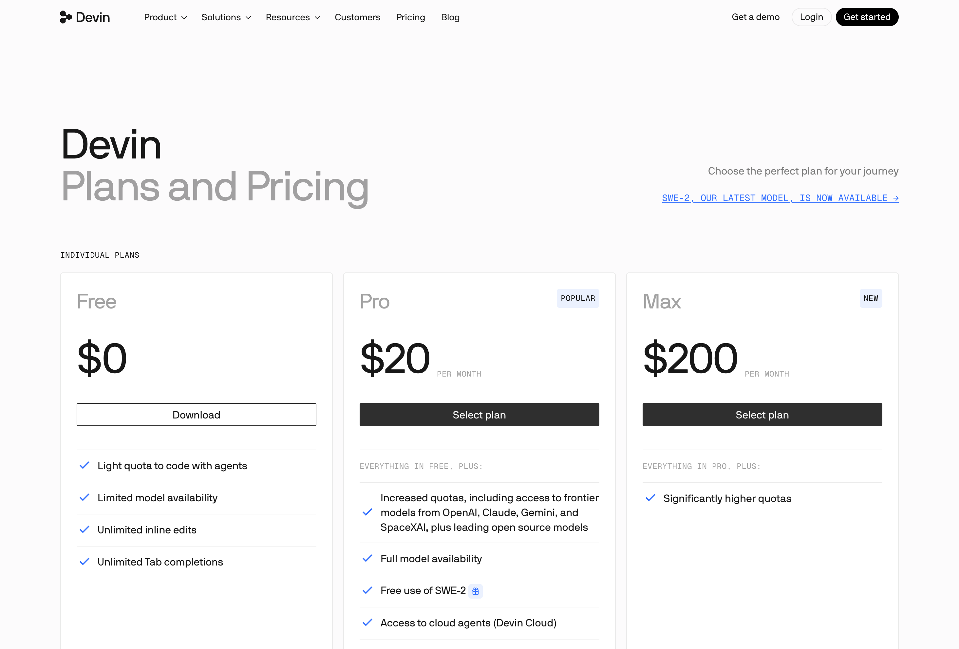Open the Customers page

click(x=357, y=17)
